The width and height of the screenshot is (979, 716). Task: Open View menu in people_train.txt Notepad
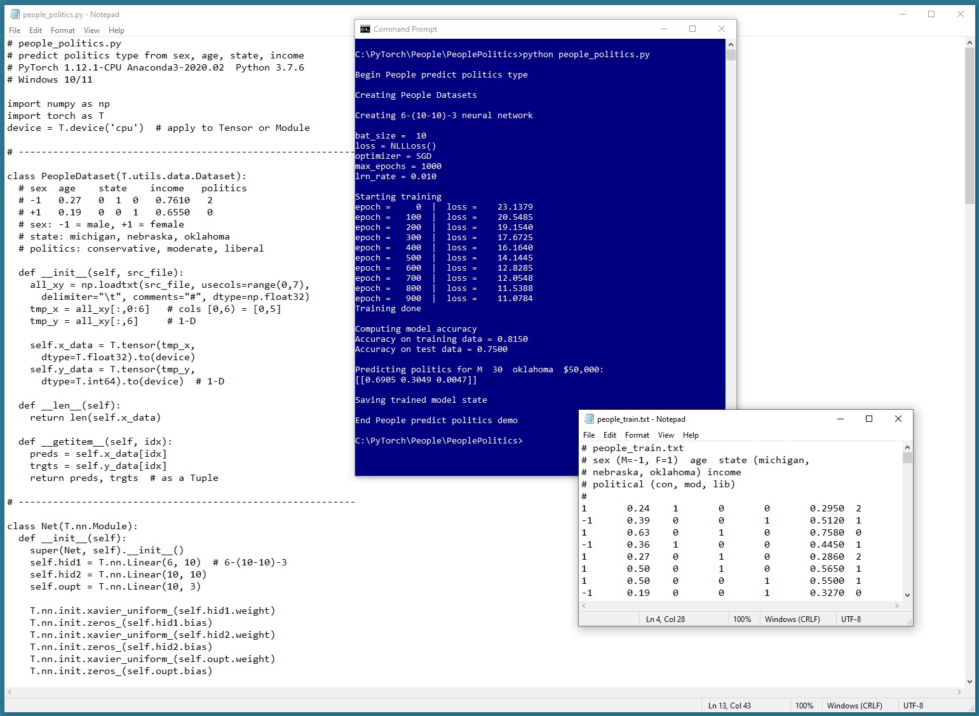pos(666,435)
